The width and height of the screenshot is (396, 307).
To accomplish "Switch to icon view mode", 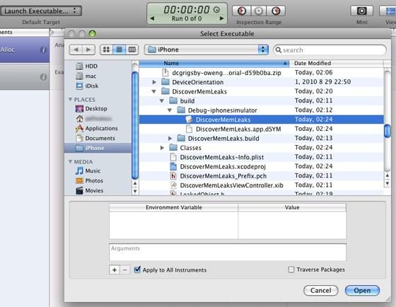I will click(x=106, y=50).
